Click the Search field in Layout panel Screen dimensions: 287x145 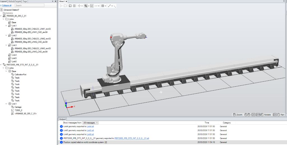pyautogui.click(x=29, y=6)
